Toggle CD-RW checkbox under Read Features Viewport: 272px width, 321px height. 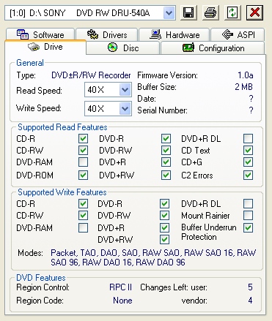click(x=83, y=150)
